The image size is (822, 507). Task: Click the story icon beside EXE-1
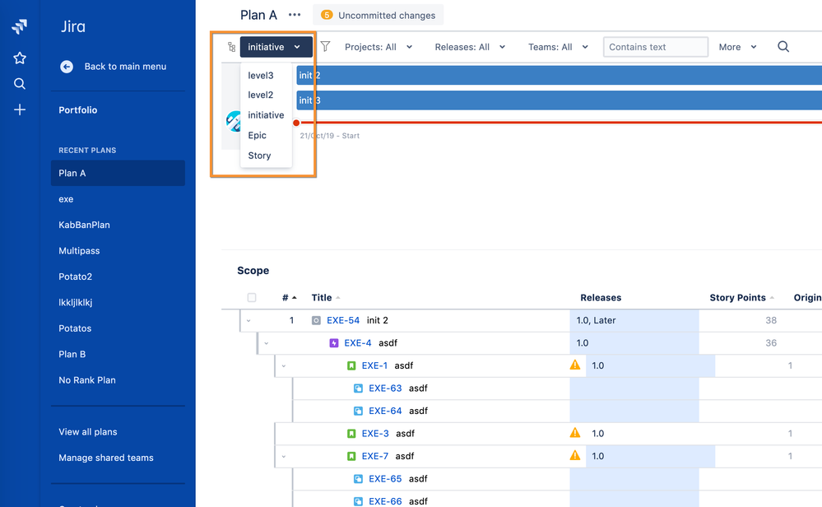[x=352, y=365]
